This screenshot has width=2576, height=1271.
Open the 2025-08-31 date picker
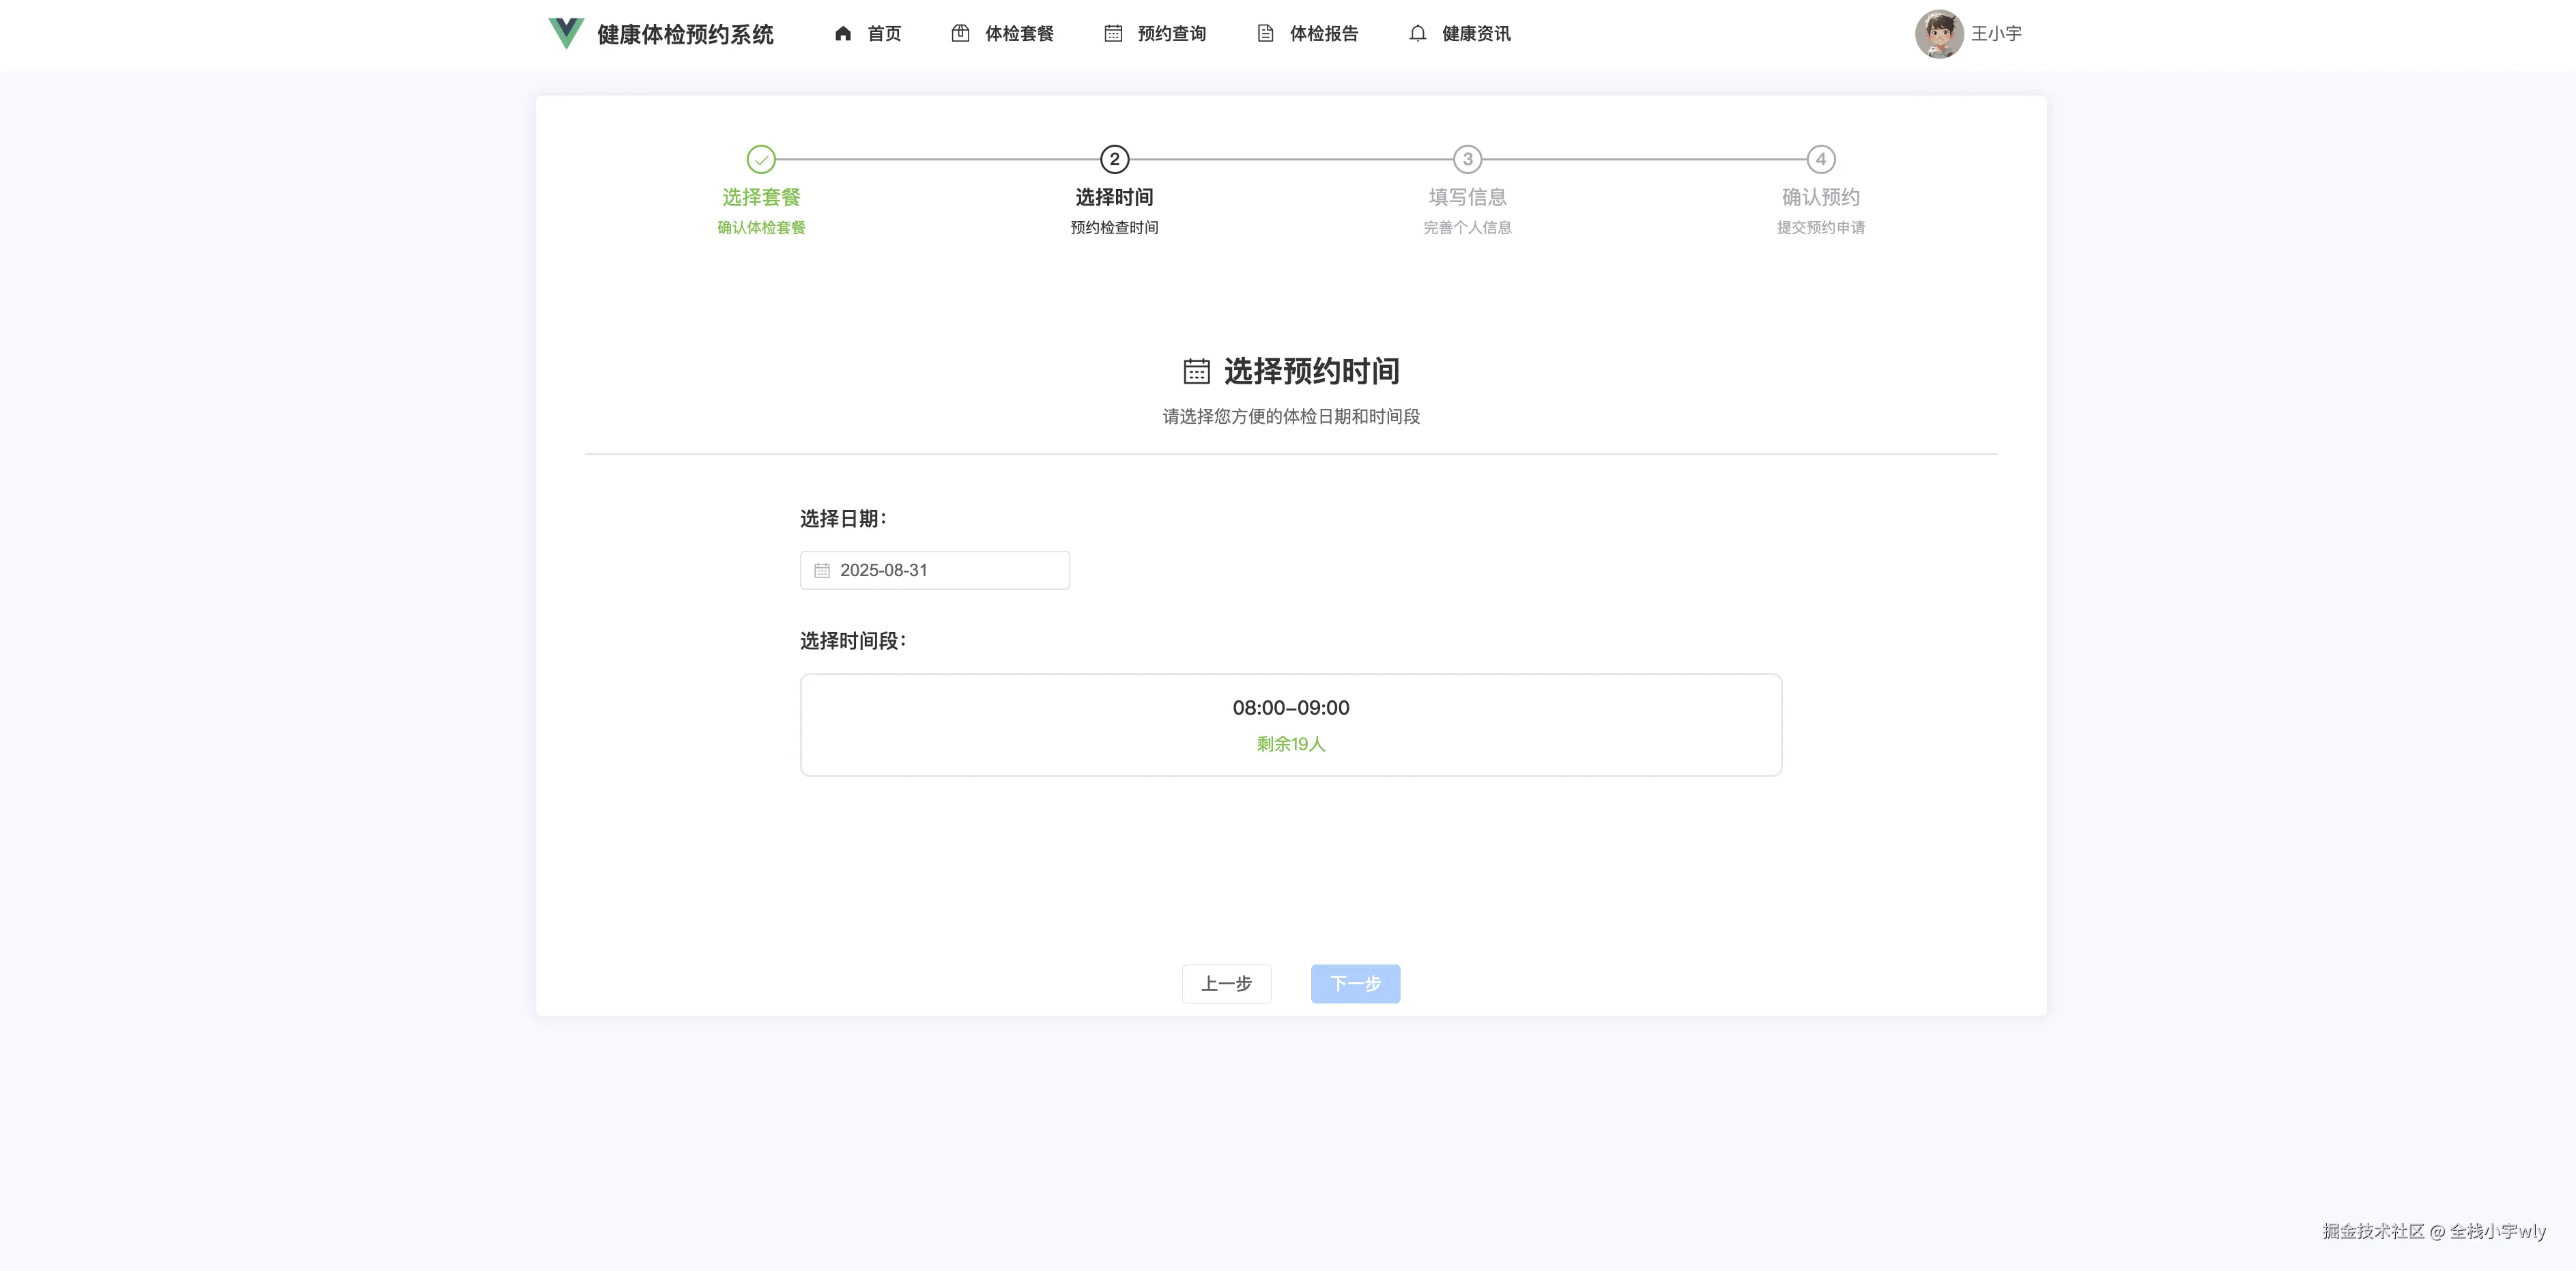934,570
